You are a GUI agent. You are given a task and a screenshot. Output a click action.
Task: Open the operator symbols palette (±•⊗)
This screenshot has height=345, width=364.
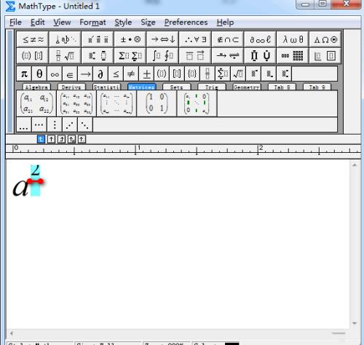click(x=130, y=39)
